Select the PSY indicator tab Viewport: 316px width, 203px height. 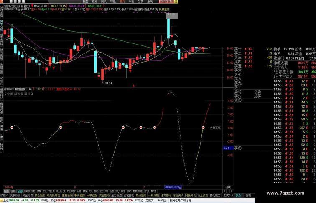tap(148, 191)
